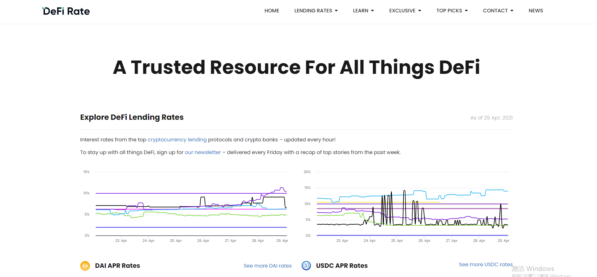Click See more USDC rates

[485, 265]
